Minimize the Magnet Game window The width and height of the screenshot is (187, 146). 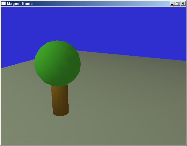coord(173,3)
